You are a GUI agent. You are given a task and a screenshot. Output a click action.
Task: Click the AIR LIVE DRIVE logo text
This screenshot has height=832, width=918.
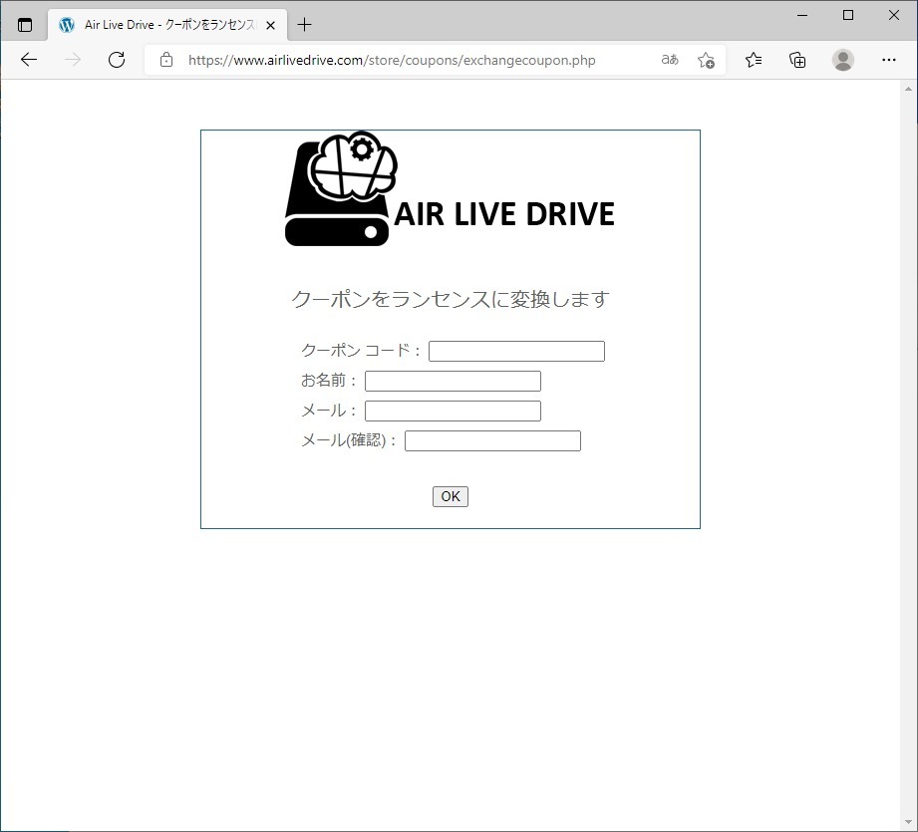[504, 214]
